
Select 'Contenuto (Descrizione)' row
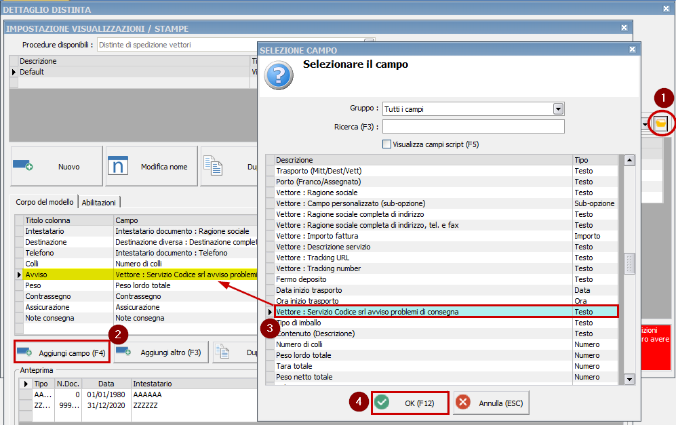(445, 333)
